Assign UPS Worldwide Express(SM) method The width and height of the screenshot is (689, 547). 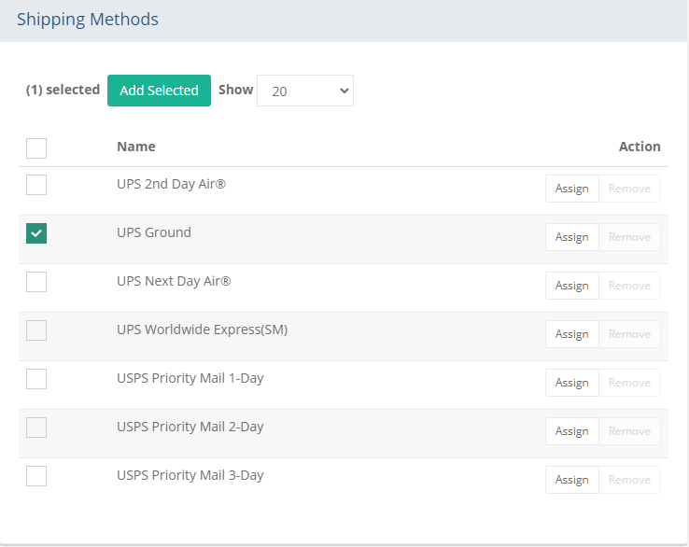click(x=571, y=334)
